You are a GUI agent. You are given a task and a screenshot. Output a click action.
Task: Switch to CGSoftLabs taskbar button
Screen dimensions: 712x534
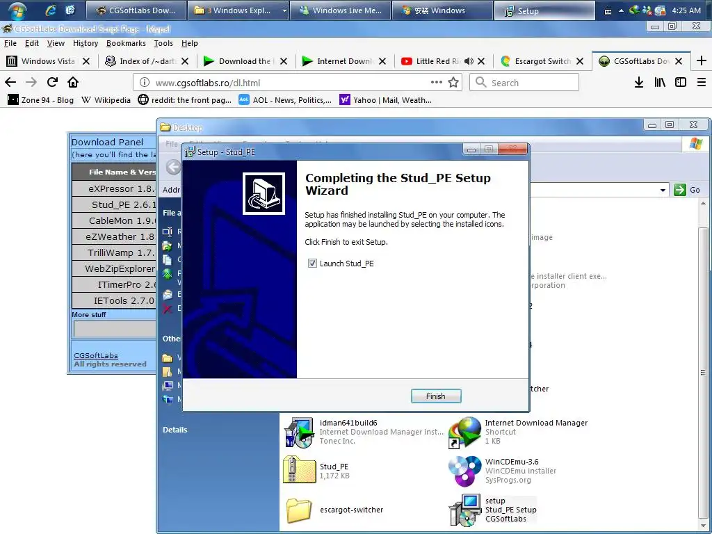pos(136,10)
